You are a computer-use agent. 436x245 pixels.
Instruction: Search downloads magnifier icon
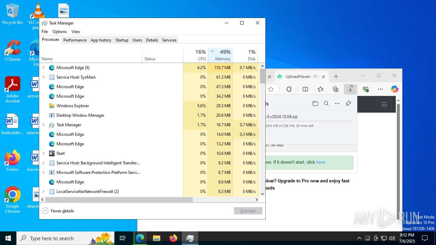(x=326, y=103)
